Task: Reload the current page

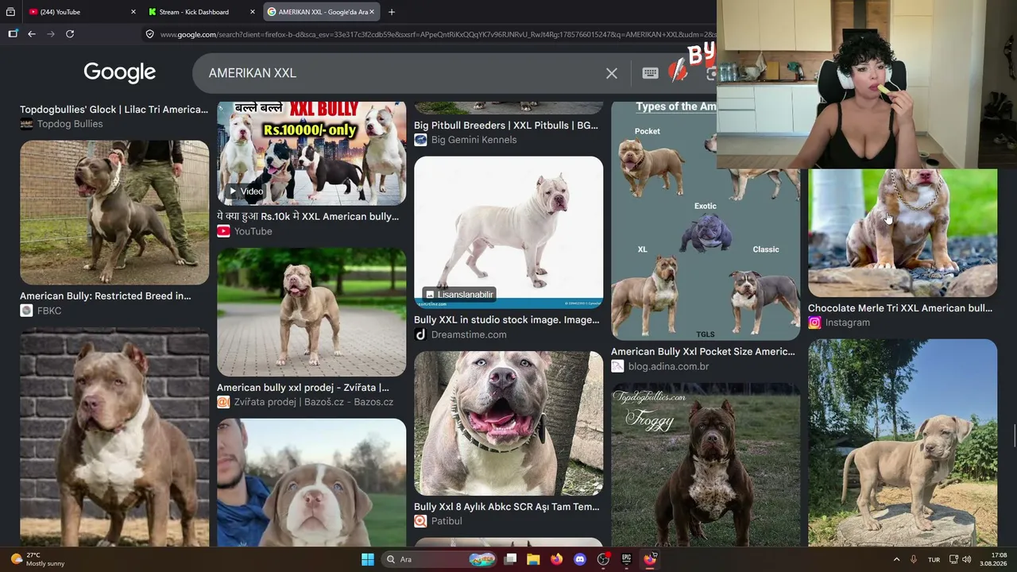Action: pyautogui.click(x=70, y=34)
